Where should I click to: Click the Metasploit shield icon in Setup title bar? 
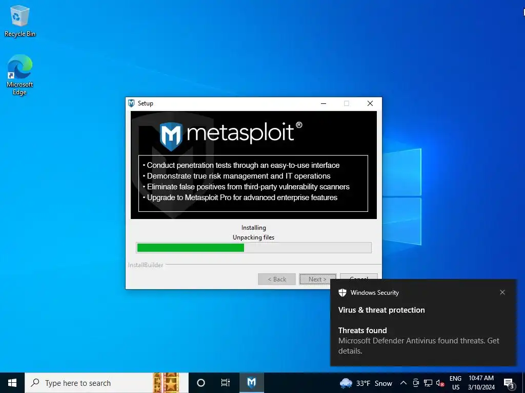pos(131,103)
